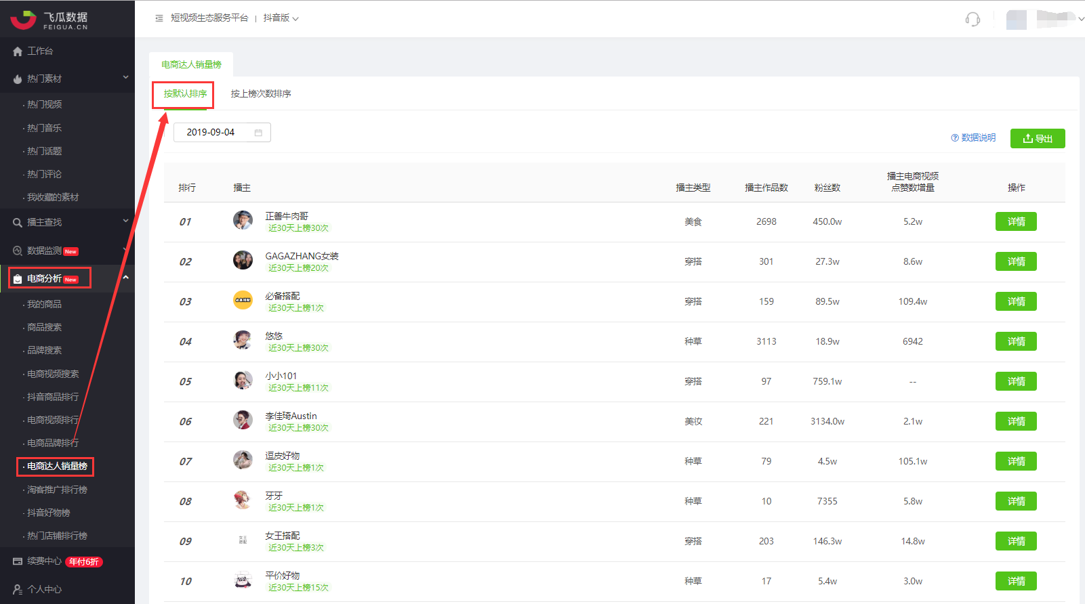
Task: Open avatar of 李佳琦Austin
Action: 243,420
